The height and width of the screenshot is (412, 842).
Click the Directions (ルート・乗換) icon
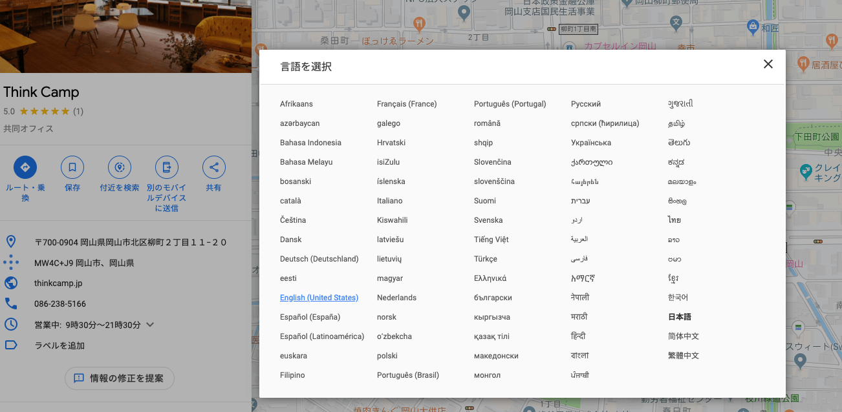click(x=25, y=168)
